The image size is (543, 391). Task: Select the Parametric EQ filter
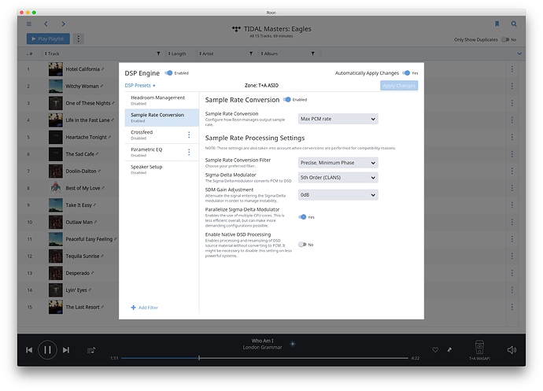click(x=162, y=152)
